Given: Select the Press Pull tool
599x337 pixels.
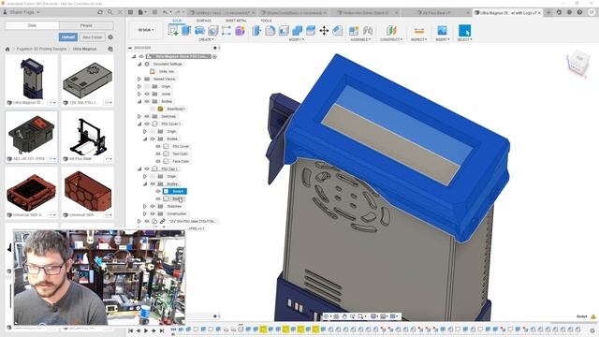Looking at the screenshot, I should (x=256, y=31).
